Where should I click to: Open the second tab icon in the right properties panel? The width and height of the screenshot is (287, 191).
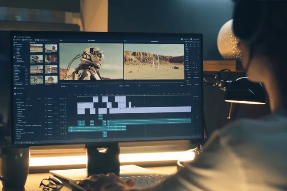(190, 45)
